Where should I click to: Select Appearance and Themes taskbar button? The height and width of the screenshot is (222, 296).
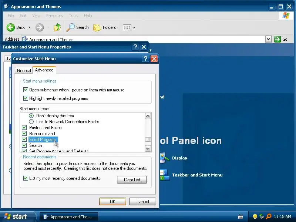tap(69, 217)
